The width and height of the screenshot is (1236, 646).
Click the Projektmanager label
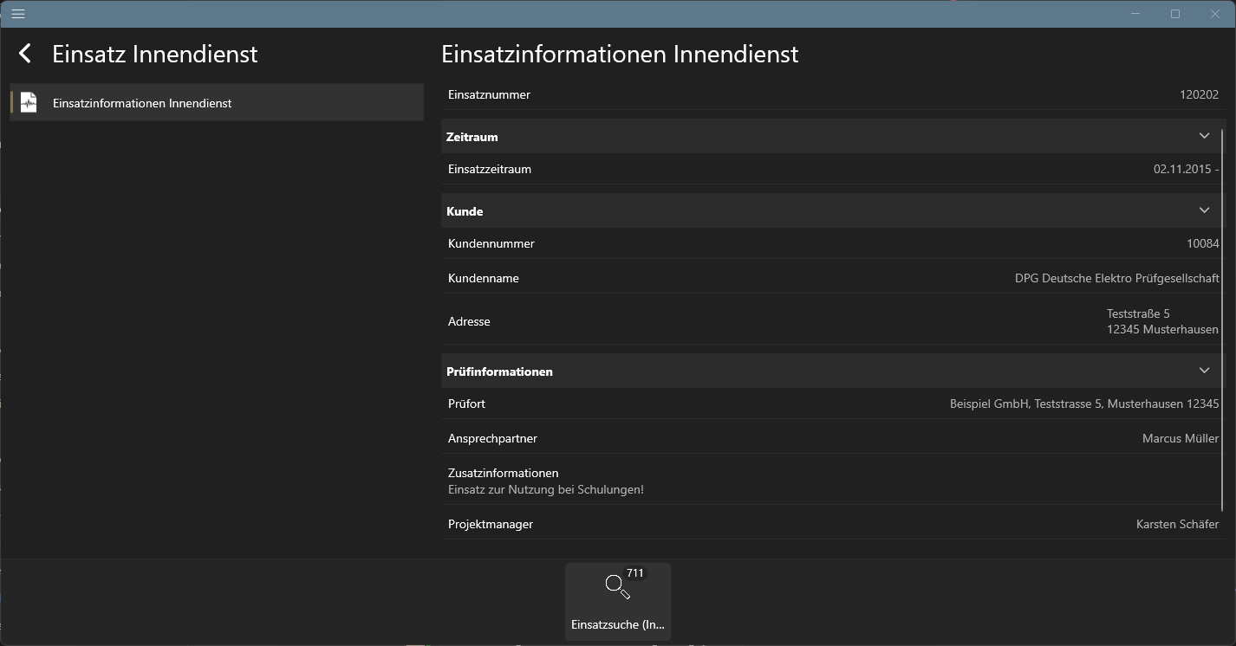tap(491, 525)
